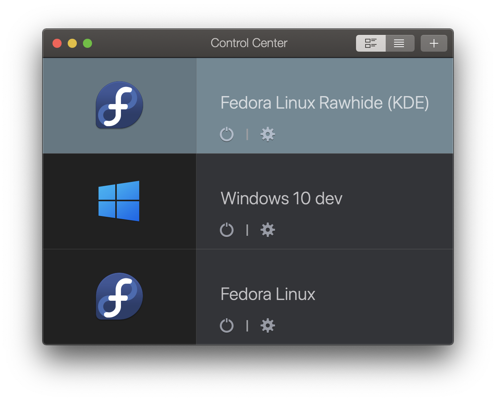
Task: Click the Windows logo thumbnail
Action: (x=119, y=201)
